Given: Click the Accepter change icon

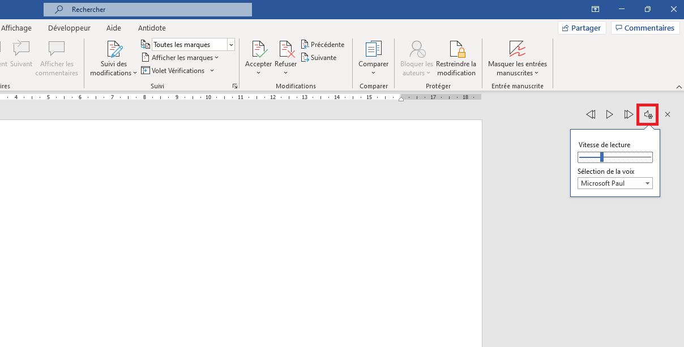Looking at the screenshot, I should [259, 49].
